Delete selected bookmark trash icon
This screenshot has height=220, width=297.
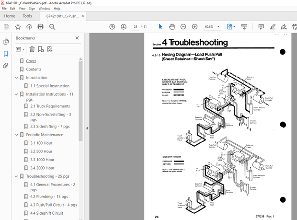click(32, 49)
